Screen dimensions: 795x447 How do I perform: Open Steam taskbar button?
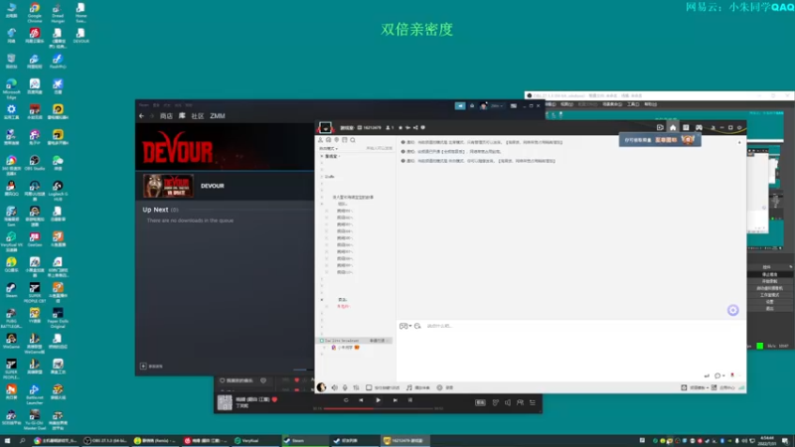[305, 441]
